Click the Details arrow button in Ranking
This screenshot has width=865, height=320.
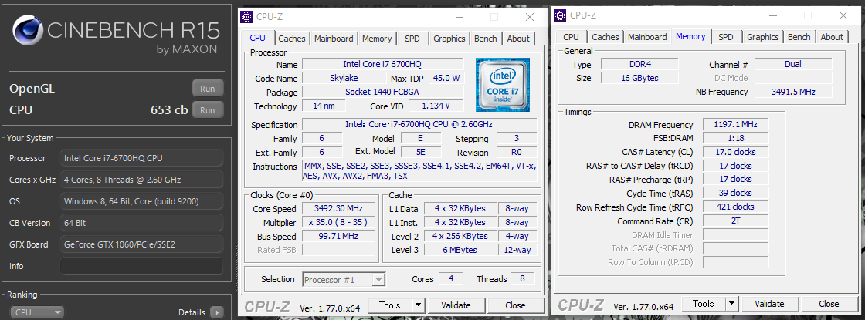(217, 312)
